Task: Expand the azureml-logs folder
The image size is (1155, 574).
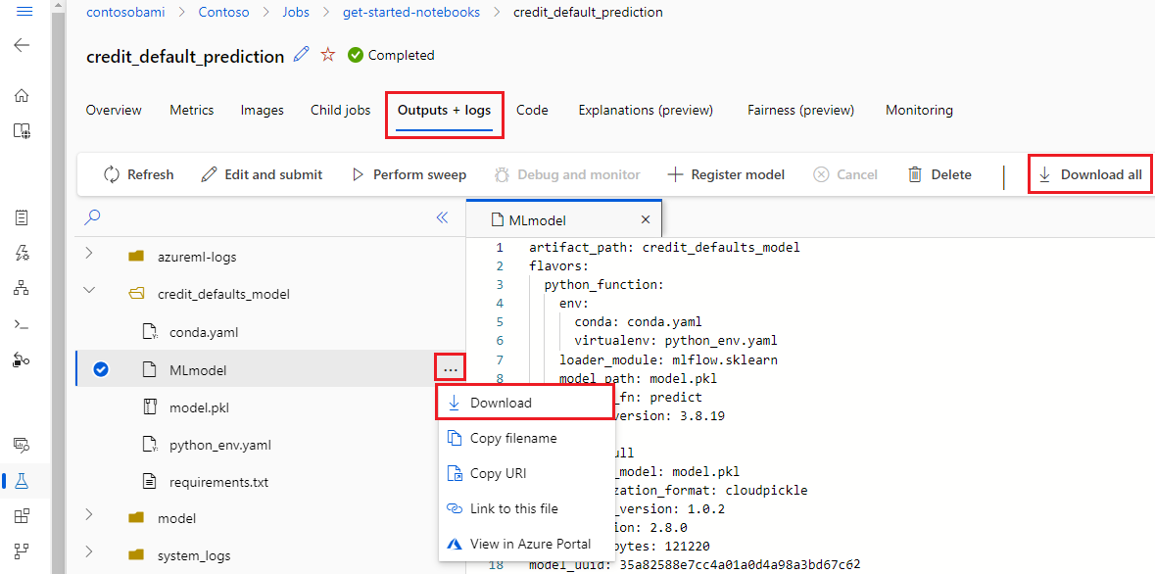Action: pos(89,254)
